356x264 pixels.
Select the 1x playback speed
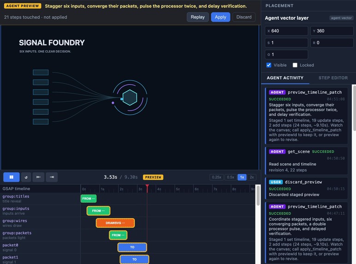point(242,177)
